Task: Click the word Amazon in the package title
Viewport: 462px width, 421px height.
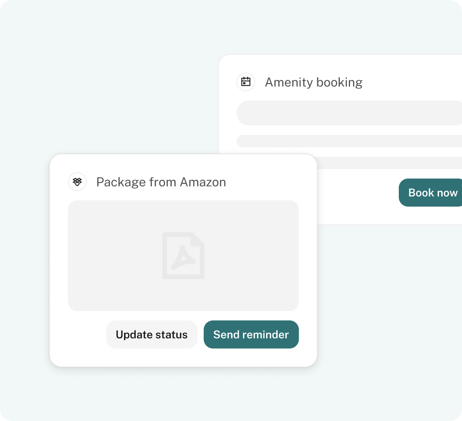Action: coord(203,182)
